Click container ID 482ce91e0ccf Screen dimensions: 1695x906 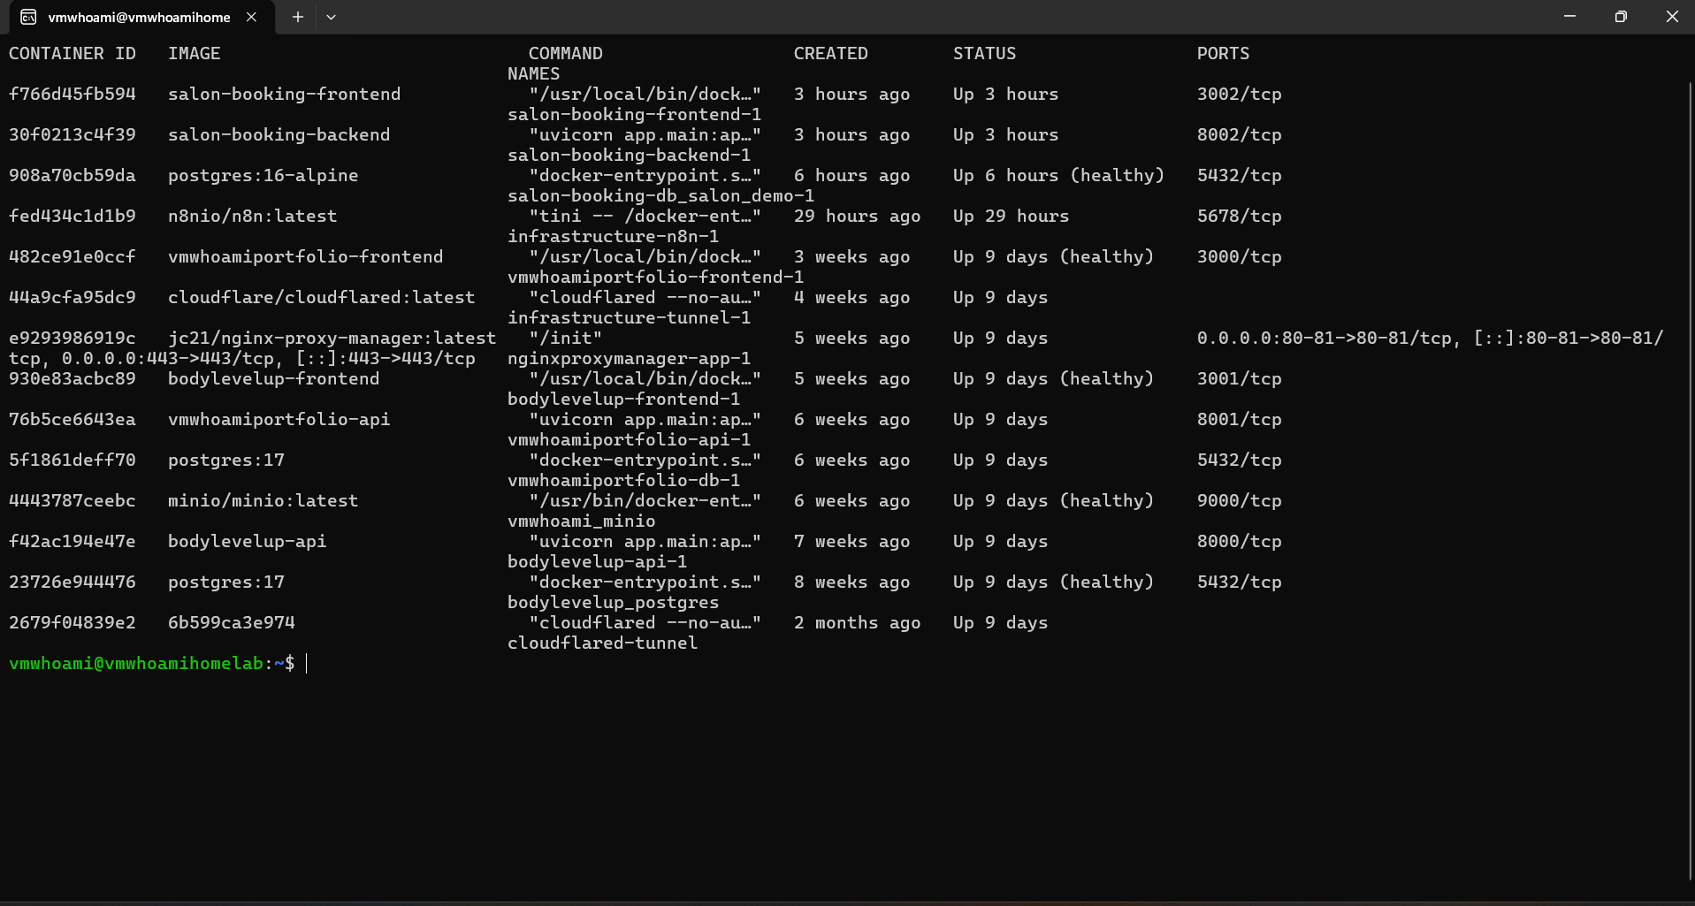click(73, 256)
